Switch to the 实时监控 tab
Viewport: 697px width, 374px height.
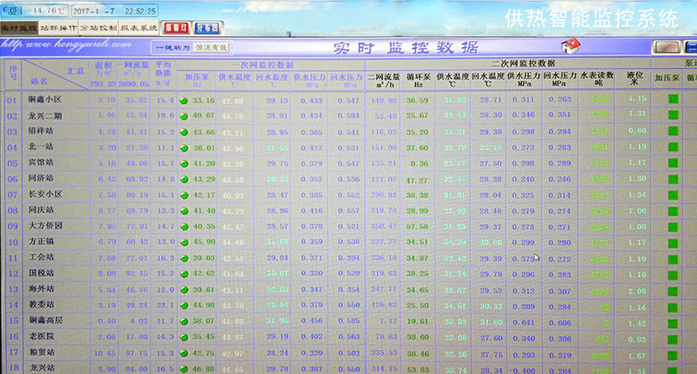(19, 27)
